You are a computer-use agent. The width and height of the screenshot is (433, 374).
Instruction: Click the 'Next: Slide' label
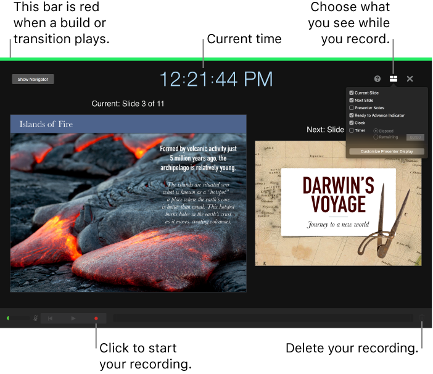(325, 130)
